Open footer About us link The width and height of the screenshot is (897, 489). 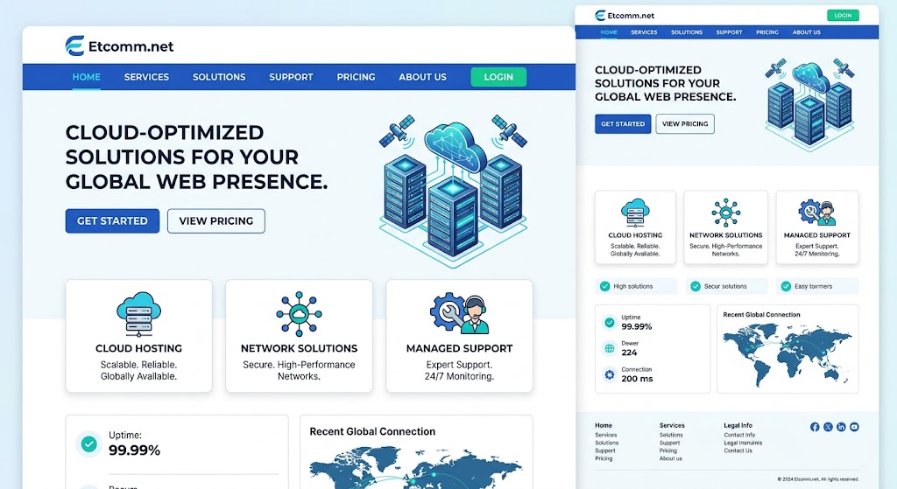[670, 458]
